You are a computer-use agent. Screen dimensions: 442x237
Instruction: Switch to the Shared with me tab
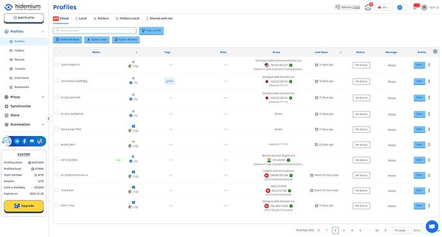point(160,19)
